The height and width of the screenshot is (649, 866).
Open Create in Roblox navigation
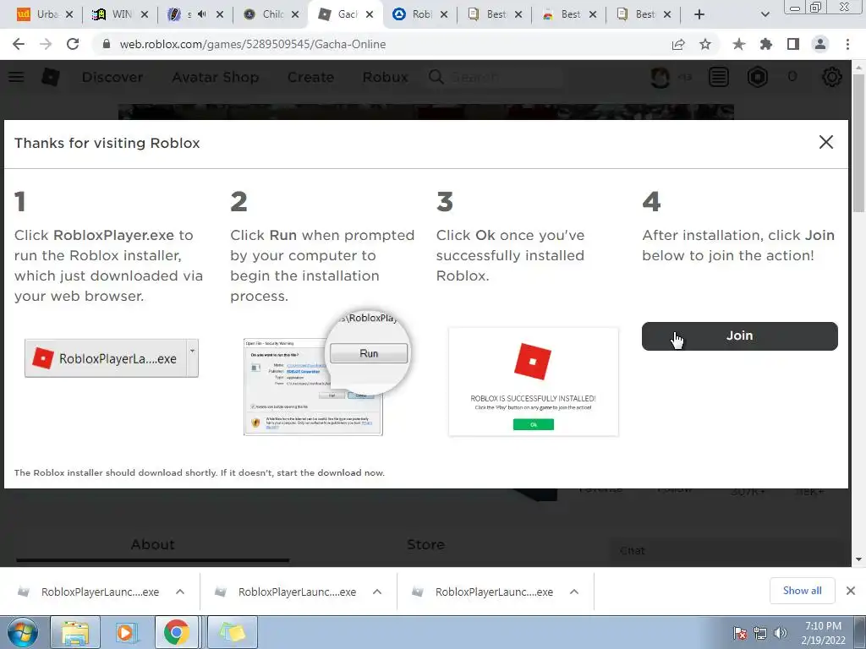(x=310, y=77)
